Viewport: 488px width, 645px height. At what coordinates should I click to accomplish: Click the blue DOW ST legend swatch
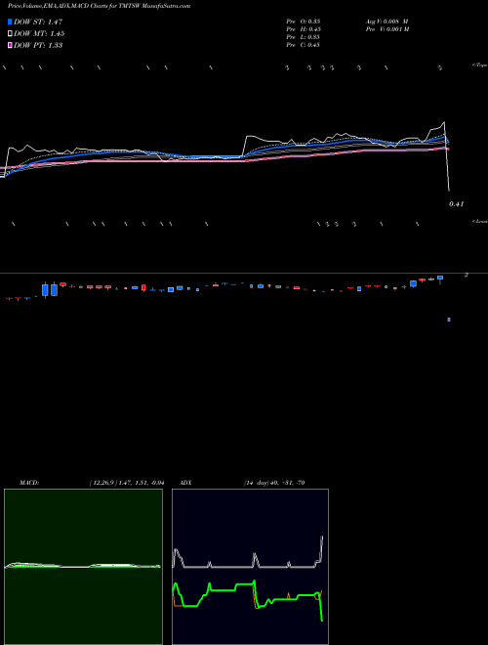coord(10,21)
